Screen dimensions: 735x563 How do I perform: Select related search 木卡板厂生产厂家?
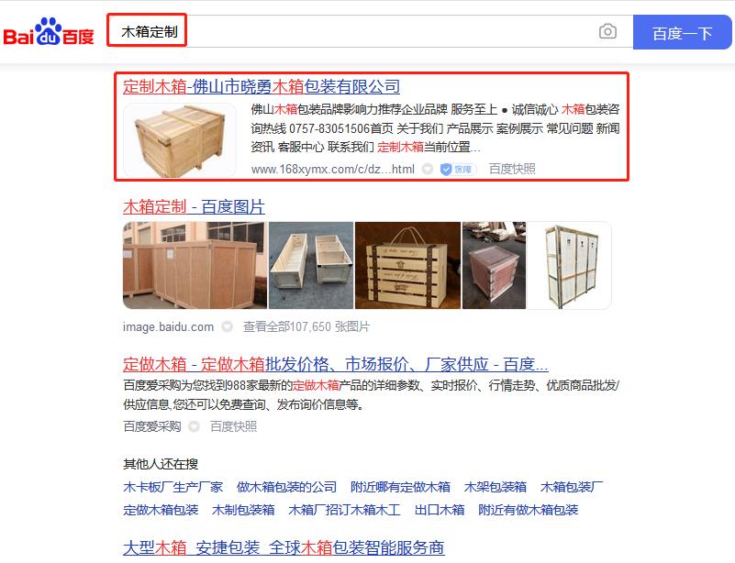click(173, 487)
